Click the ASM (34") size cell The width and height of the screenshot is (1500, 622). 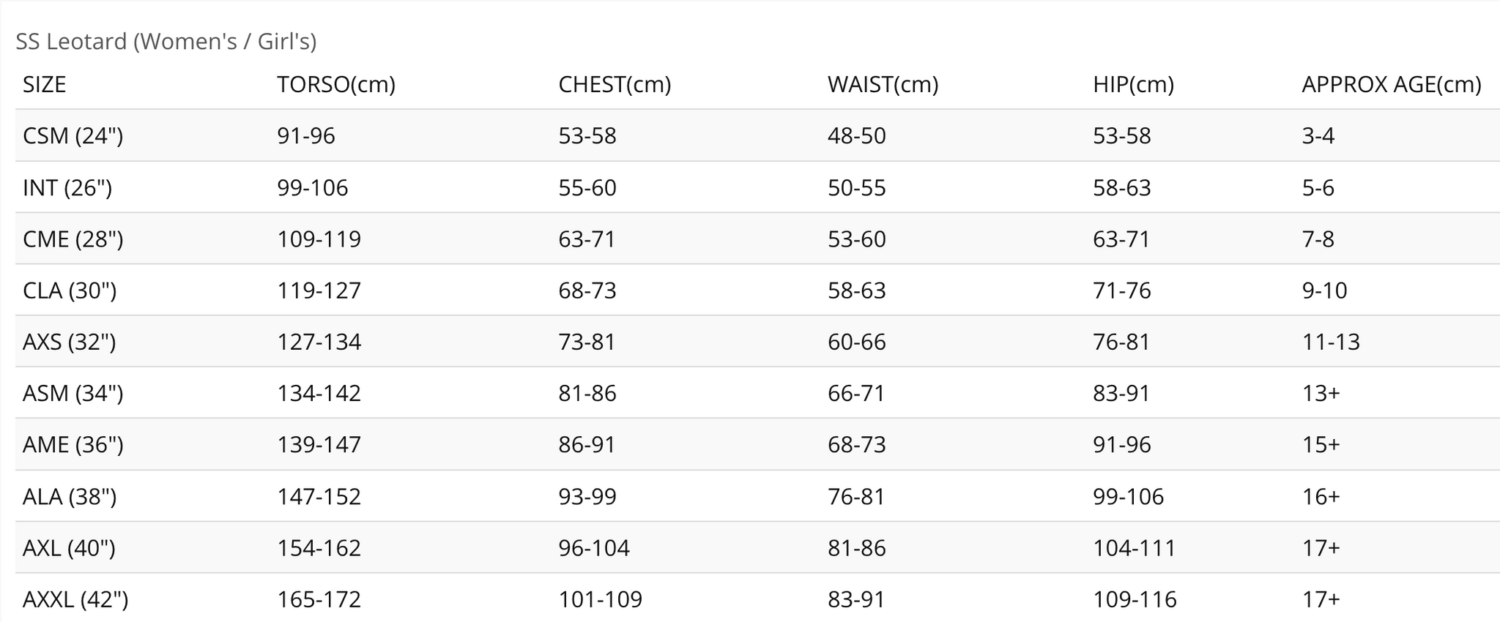click(73, 394)
